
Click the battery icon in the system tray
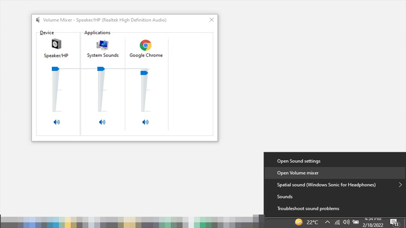click(356, 222)
